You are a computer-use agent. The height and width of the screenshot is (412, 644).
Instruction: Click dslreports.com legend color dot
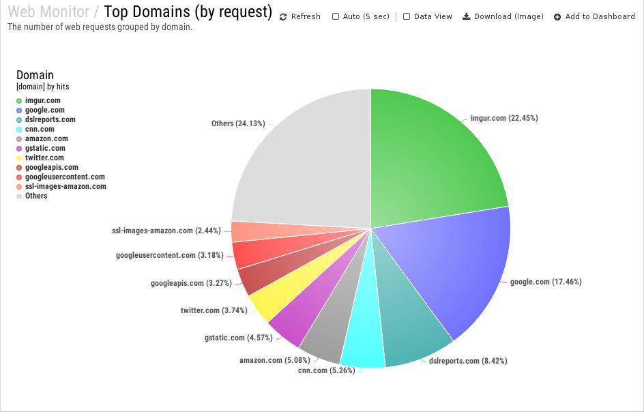click(x=19, y=120)
